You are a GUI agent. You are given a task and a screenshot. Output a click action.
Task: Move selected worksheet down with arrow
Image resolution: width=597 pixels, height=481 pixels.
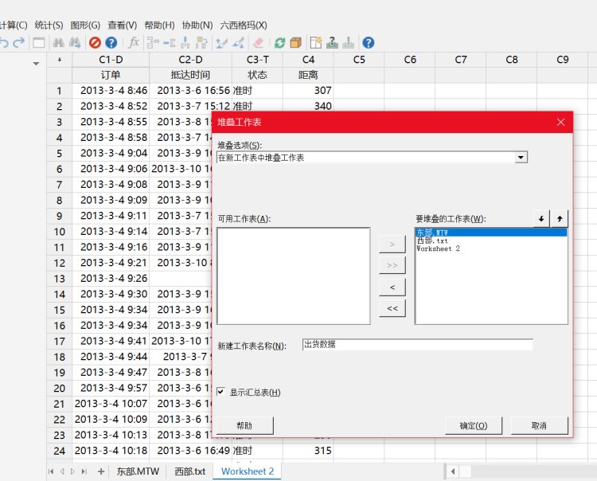click(x=541, y=219)
